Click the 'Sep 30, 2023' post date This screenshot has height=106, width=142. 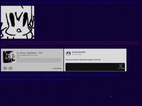click(77, 54)
